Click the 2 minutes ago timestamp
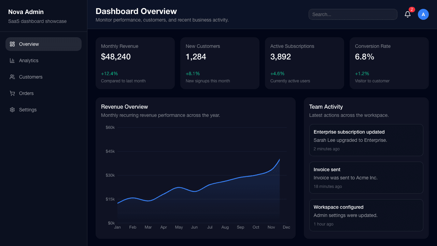Image resolution: width=437 pixels, height=246 pixels. point(327,149)
